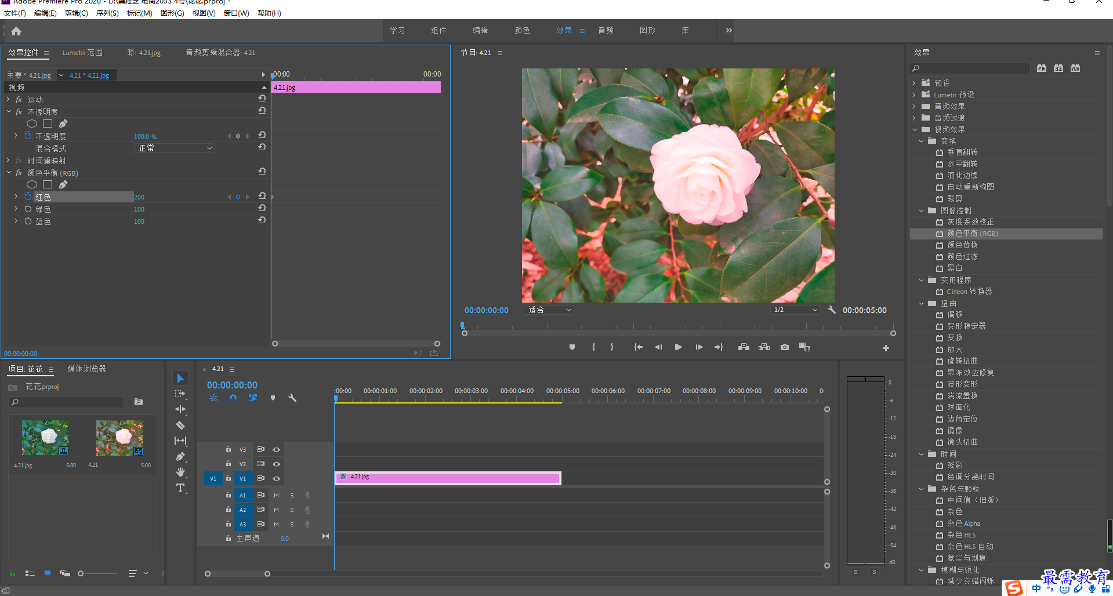
Task: Toggle animation stopwatch for 红色
Action: point(28,197)
